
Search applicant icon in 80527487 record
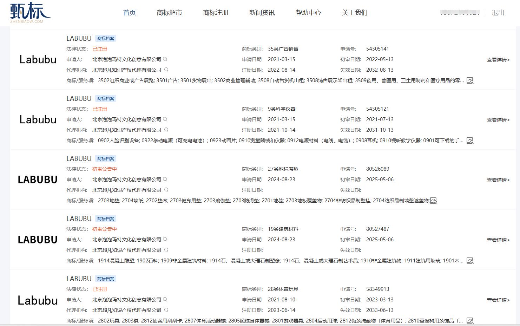pos(165,239)
